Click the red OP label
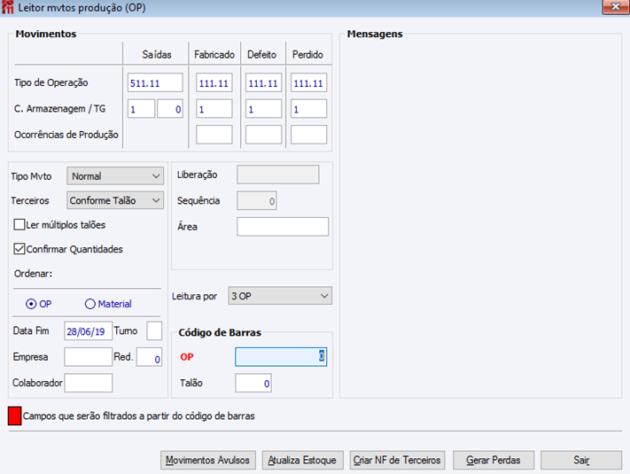The width and height of the screenshot is (630, 474). coord(187,357)
